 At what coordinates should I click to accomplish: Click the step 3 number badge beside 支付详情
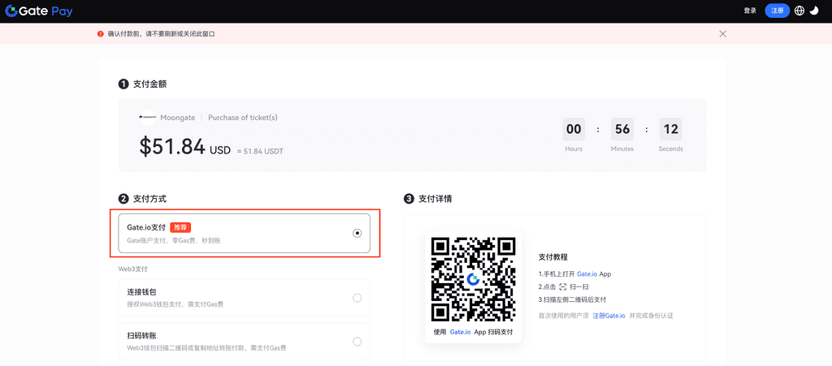(x=409, y=199)
